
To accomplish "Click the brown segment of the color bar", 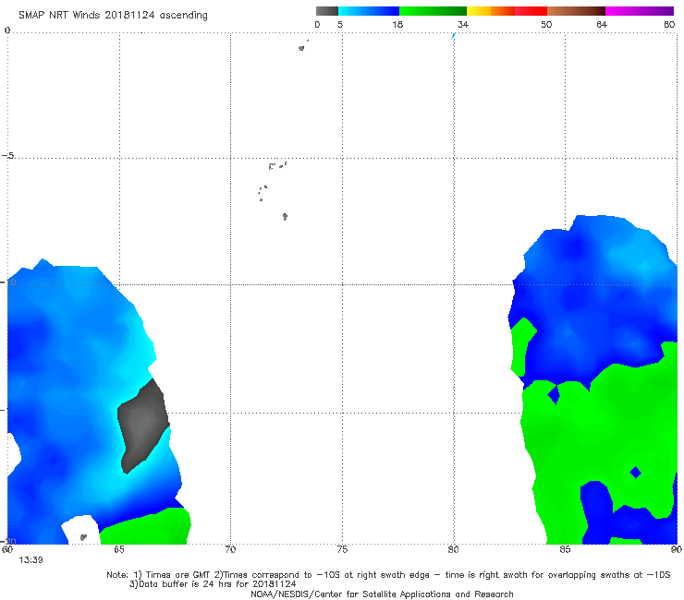I will pos(576,11).
